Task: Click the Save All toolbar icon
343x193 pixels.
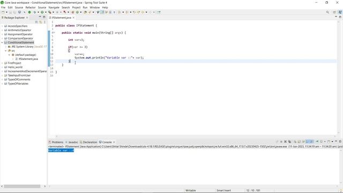Action: coord(14,12)
